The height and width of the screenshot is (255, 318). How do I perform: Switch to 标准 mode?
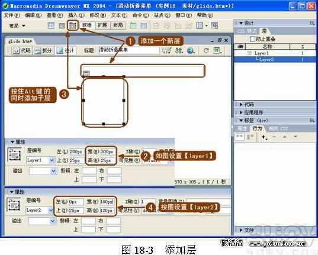pyautogui.click(x=87, y=25)
